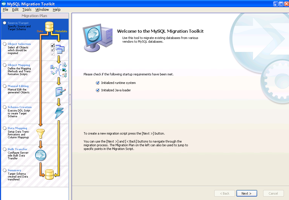The image size is (289, 200).
Task: Select the Bulk Transfer radio button
Action: (5, 149)
